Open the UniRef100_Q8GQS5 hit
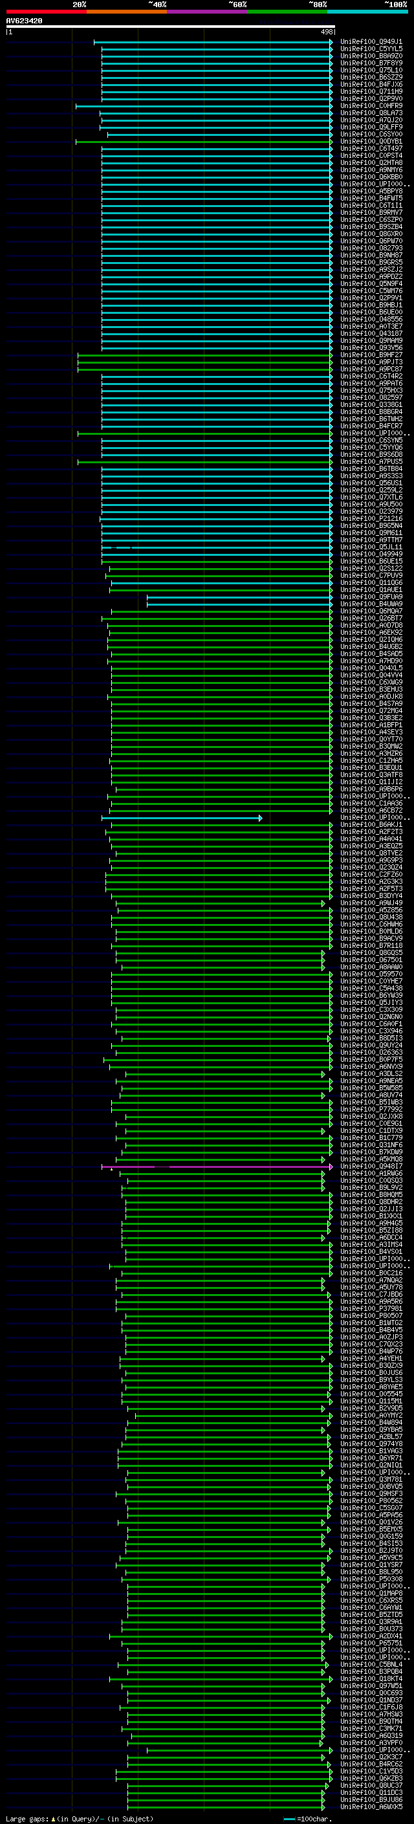Image resolution: width=414 pixels, height=1824 pixels. (x=371, y=952)
